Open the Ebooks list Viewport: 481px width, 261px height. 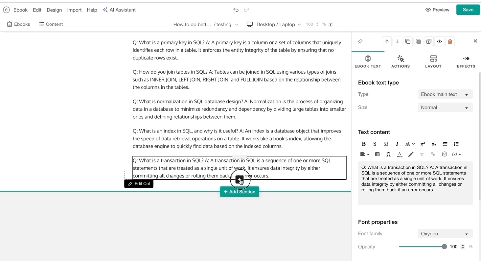19,24
